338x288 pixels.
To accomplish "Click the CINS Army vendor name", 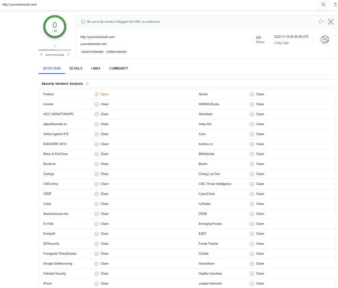I will [x=51, y=184].
